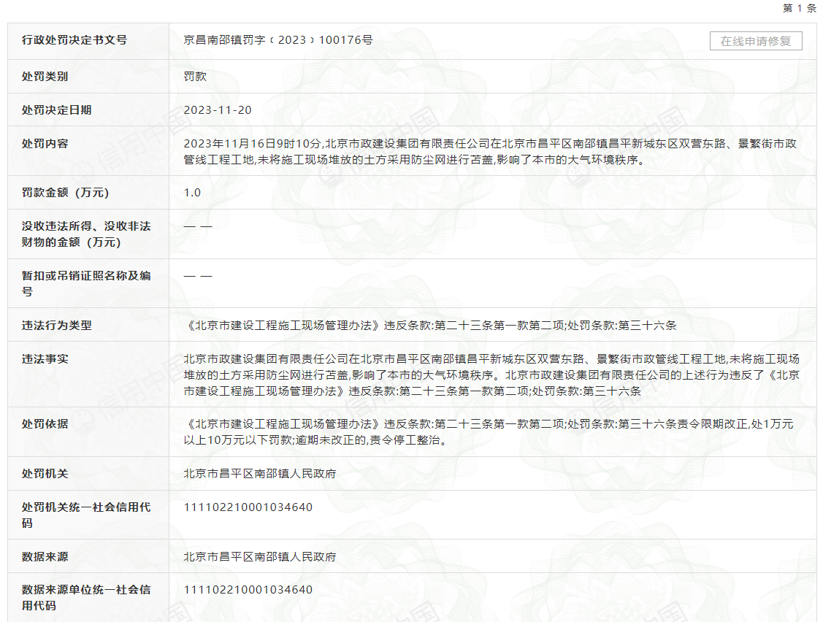823x622 pixels.
Task: Click the 行政处罚决定书文号 row label
Action: (74, 40)
